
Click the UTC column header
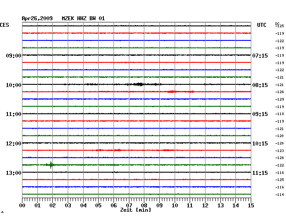click(x=262, y=25)
